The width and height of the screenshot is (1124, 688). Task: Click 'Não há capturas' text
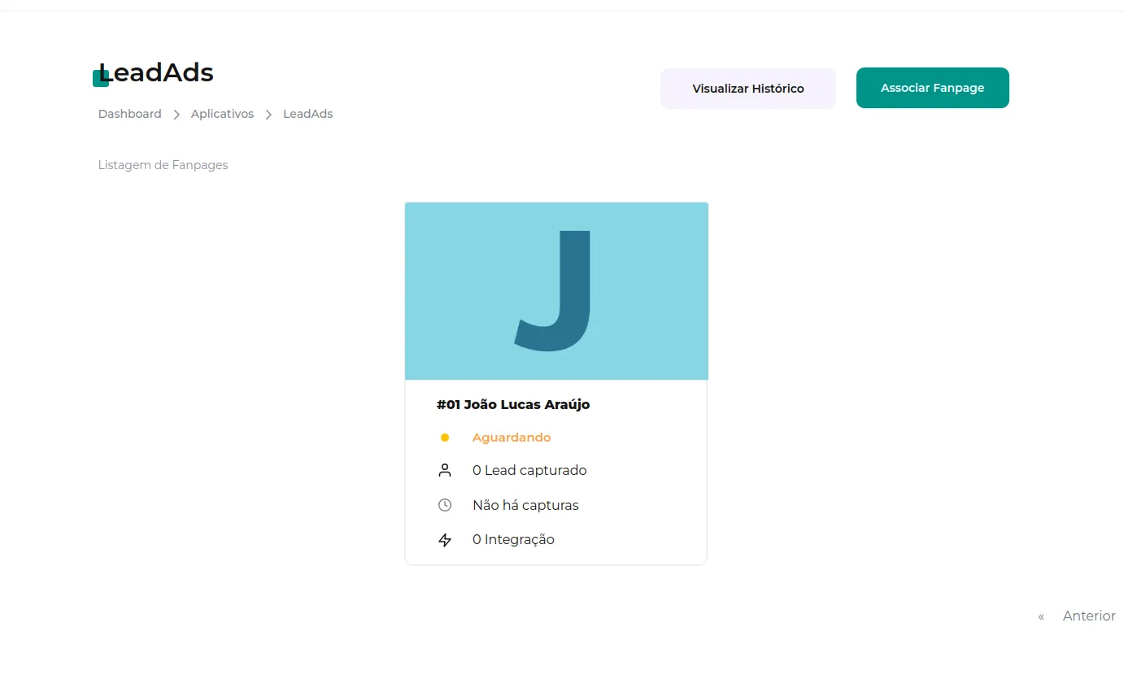525,505
